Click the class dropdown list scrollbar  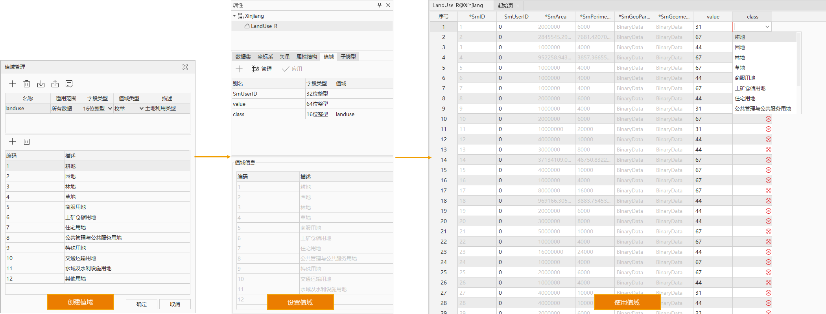(x=798, y=59)
